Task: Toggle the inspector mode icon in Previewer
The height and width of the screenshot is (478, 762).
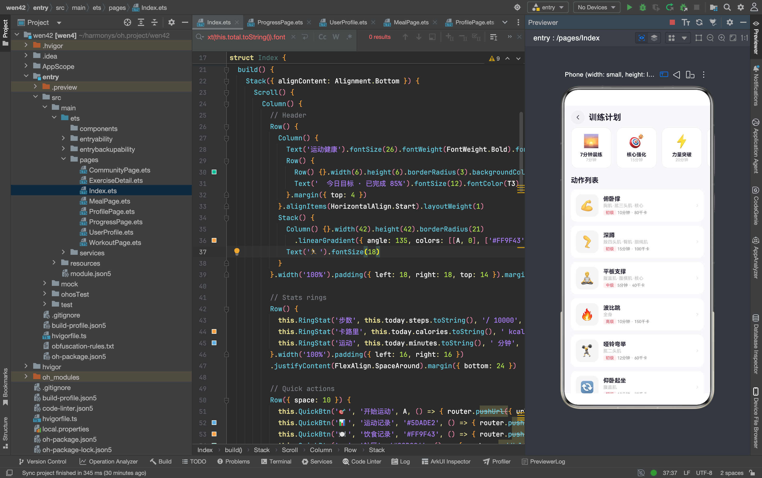Action: (641, 38)
